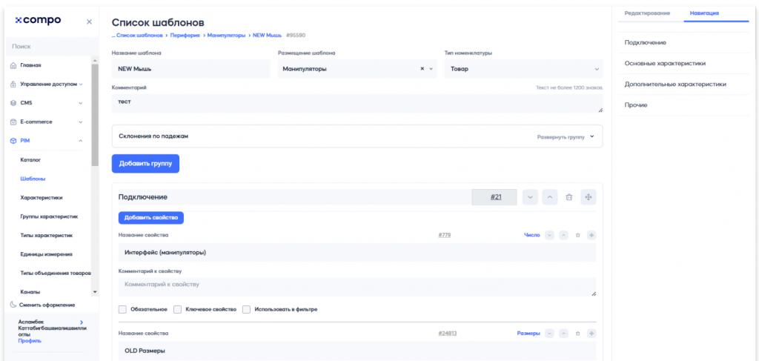Open the Тип номенклатуры dropdown
The width and height of the screenshot is (759, 361).
[523, 69]
